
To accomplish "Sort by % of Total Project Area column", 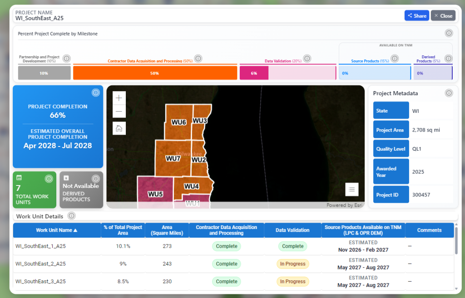I will pos(123,230).
